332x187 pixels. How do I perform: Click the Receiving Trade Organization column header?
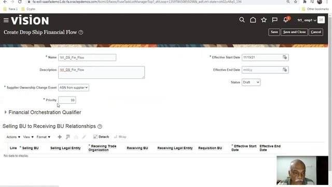point(103,148)
